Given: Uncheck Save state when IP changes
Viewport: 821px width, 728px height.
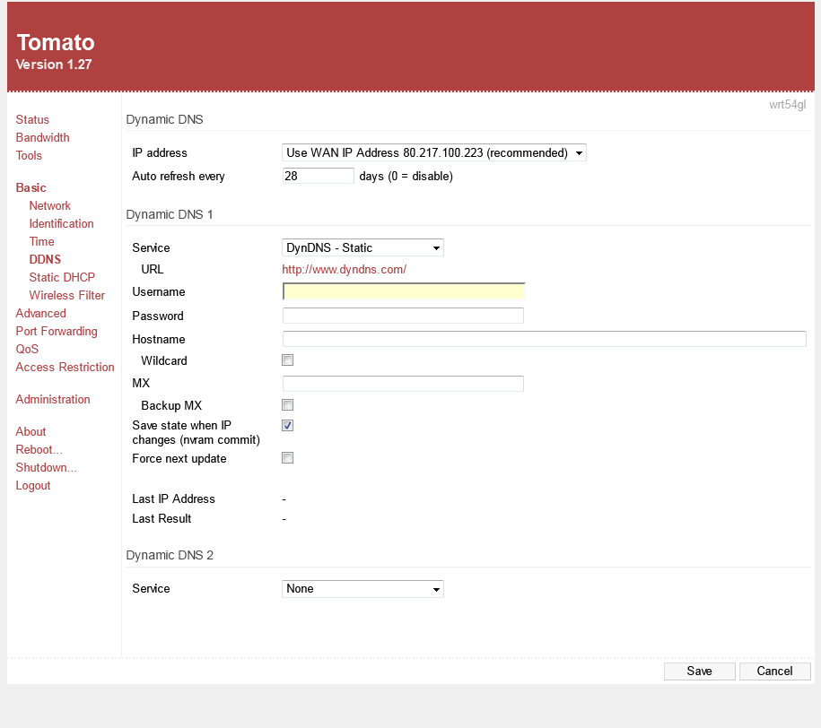Looking at the screenshot, I should pos(288,426).
